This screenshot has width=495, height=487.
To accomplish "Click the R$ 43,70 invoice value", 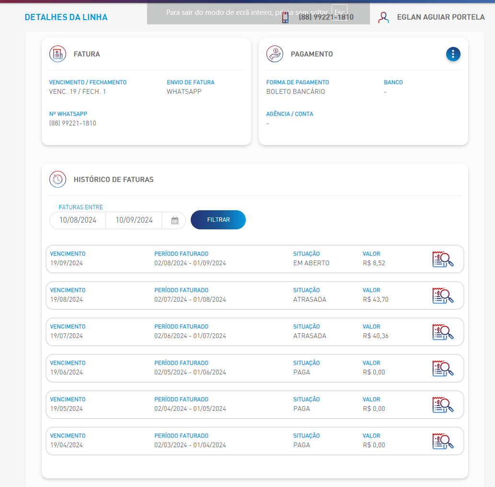I will coord(375,299).
